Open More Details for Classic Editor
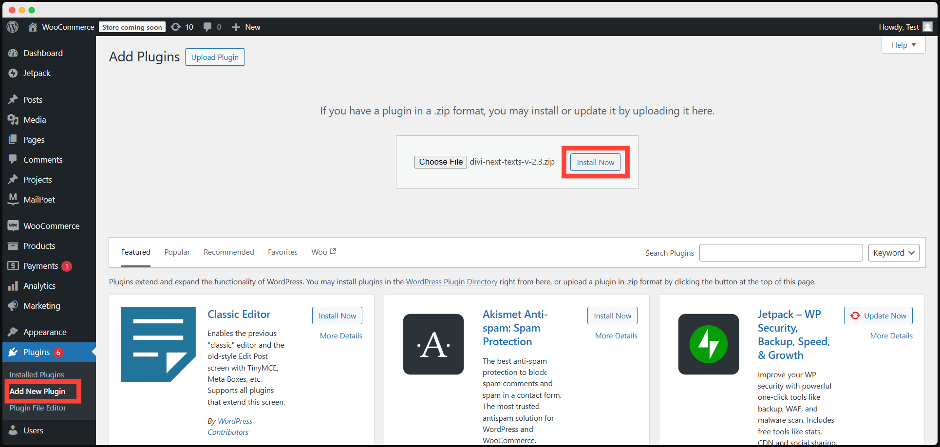The image size is (940, 447). tap(341, 335)
